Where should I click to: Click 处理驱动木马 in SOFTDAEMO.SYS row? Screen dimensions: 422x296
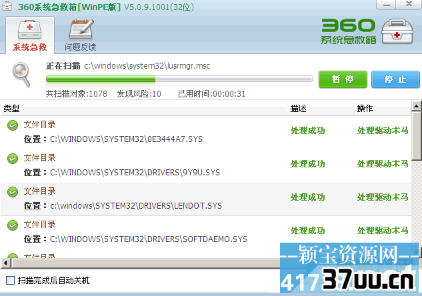coord(383,231)
